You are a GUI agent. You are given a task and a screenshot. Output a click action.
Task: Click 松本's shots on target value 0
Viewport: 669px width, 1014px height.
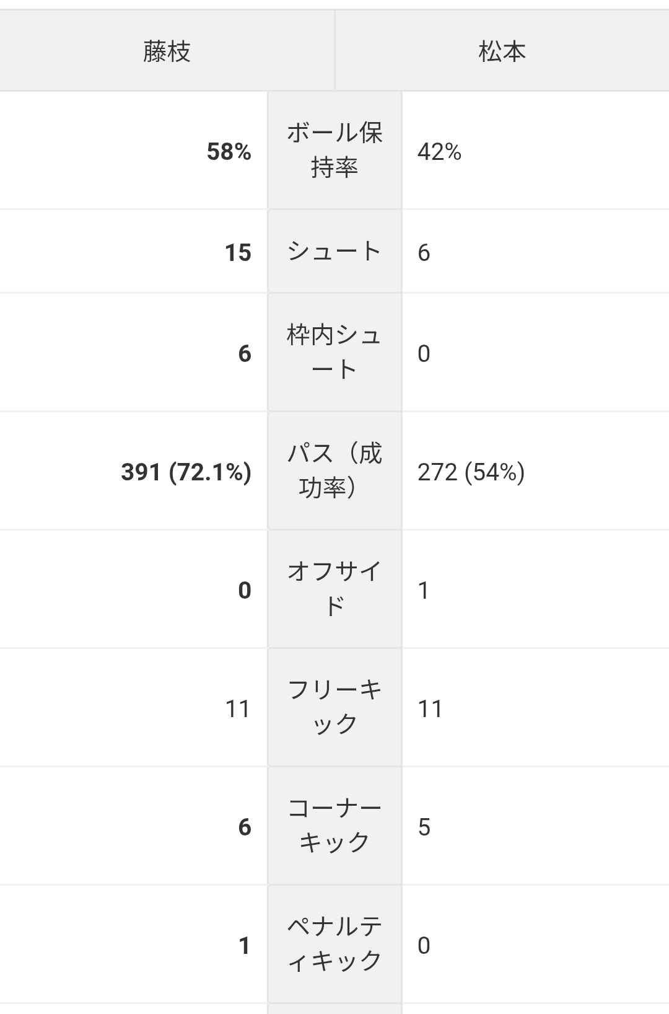point(424,354)
